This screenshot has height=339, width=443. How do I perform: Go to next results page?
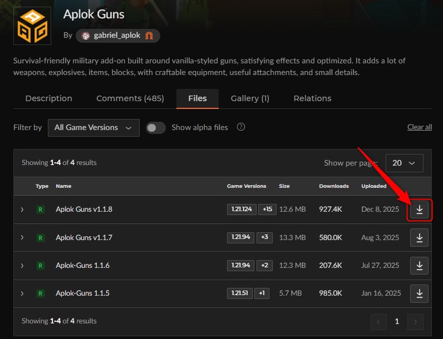click(x=415, y=322)
